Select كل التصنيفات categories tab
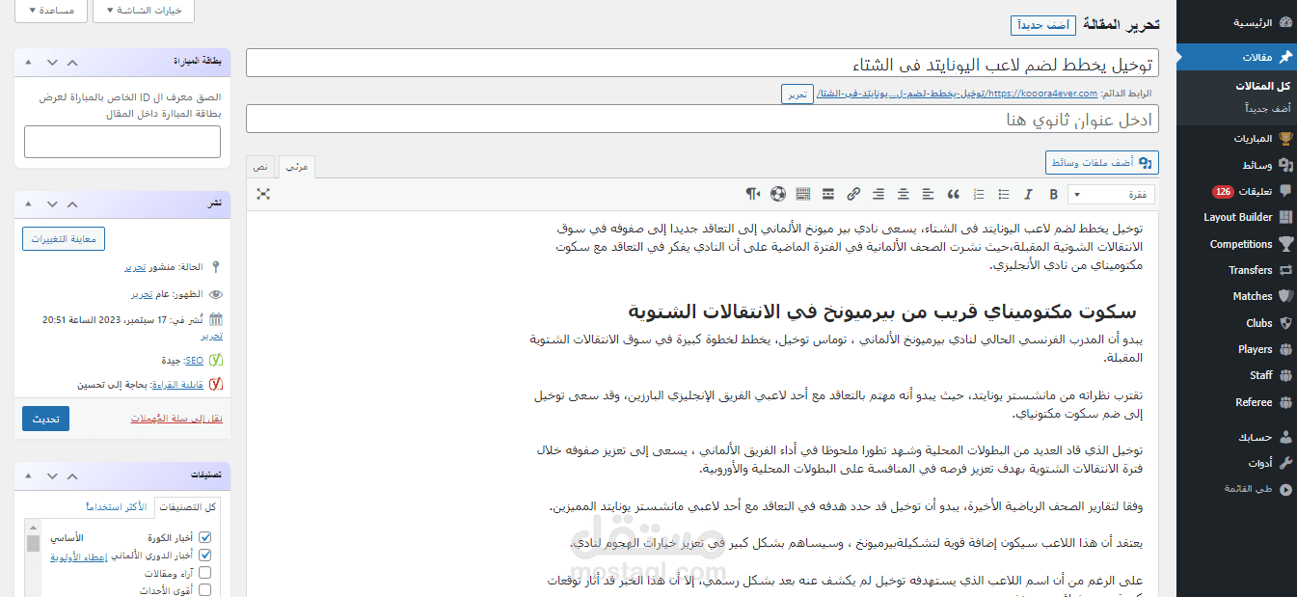1297x597 pixels. click(188, 507)
